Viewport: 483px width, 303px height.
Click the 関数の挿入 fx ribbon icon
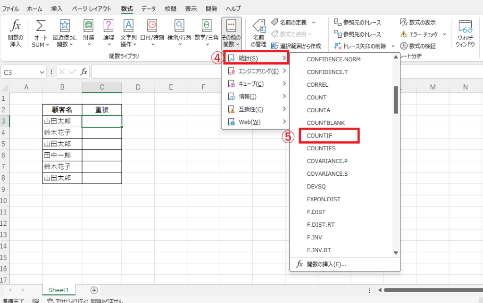point(16,26)
